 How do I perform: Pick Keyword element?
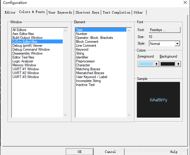101,49
